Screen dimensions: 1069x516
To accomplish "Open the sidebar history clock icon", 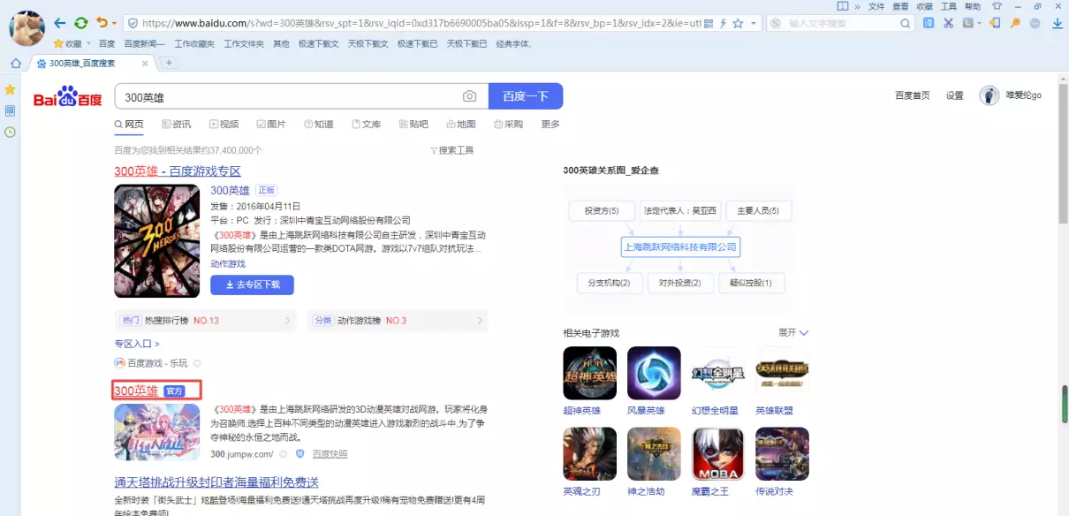I will 10,132.
